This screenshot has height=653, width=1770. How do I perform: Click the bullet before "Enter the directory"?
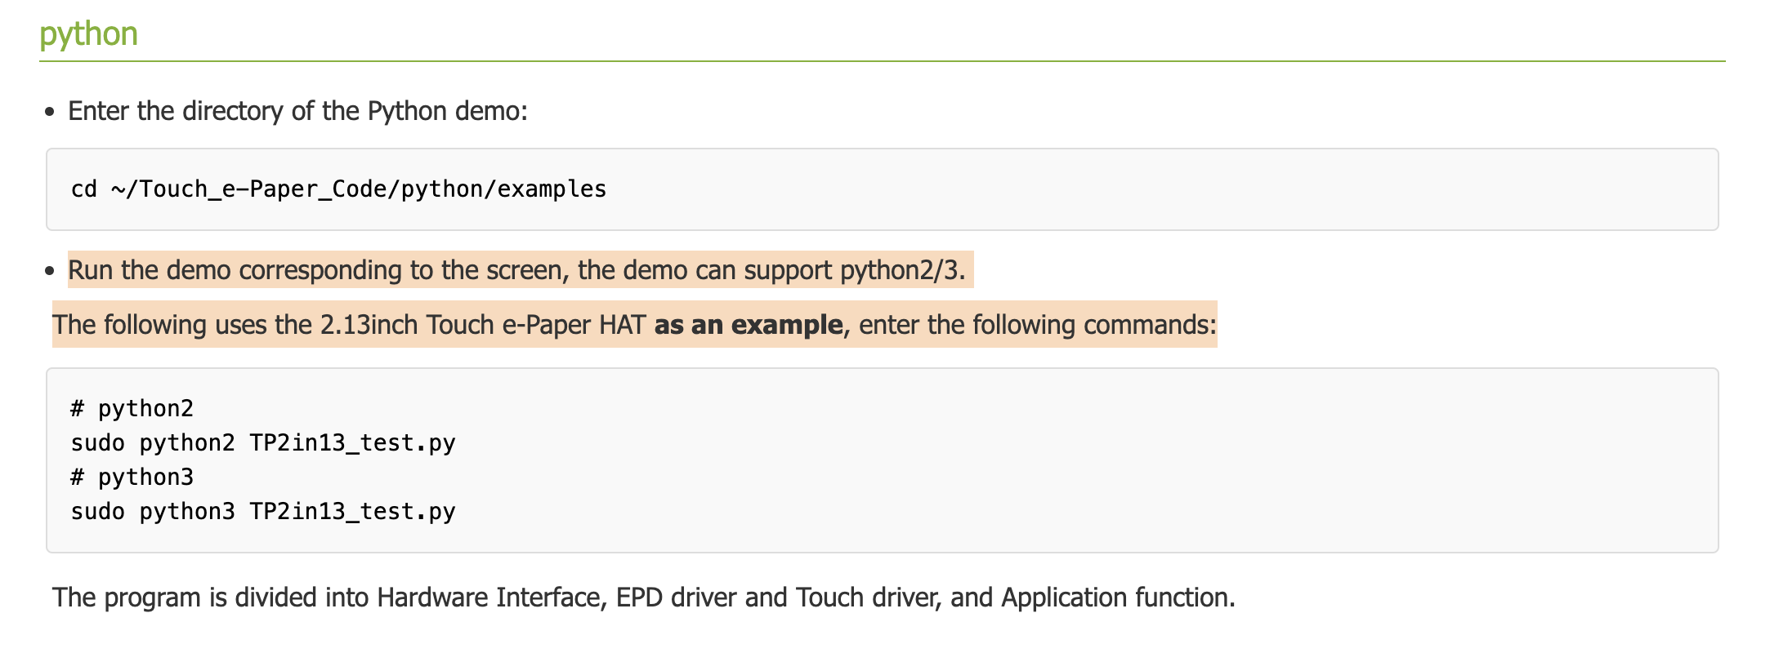pyautogui.click(x=51, y=112)
